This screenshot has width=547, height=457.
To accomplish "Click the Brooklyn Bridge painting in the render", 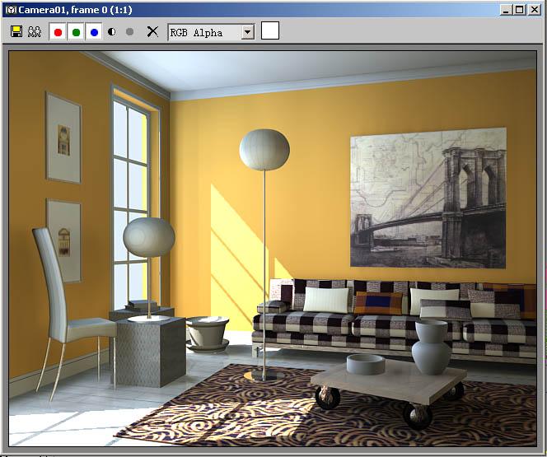I will [428, 198].
